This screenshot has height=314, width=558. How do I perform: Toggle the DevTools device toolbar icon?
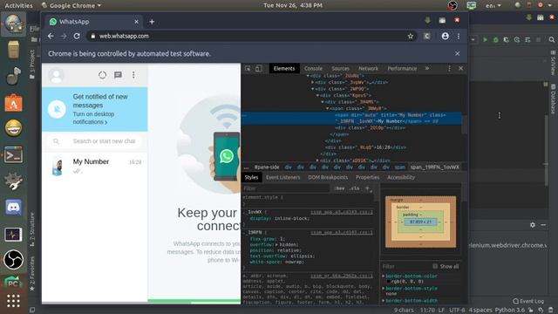(259, 68)
